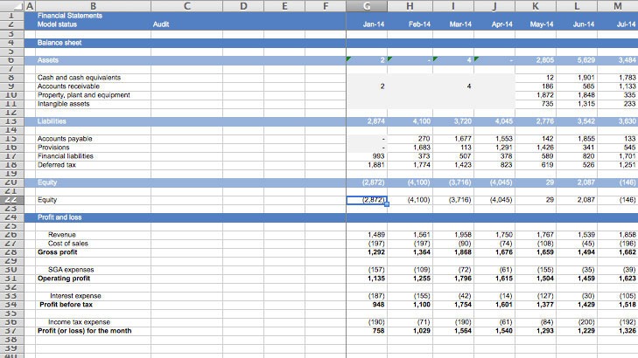Viewport: 638px width, 358px height.
Task: Select the Audit cell
Action: pos(160,24)
